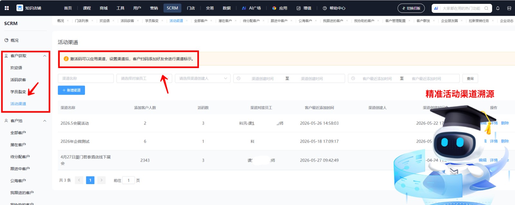The height and width of the screenshot is (205, 515).
Task: Click 删除 for 2026.5会展活动 row
Action: pyautogui.click(x=505, y=123)
